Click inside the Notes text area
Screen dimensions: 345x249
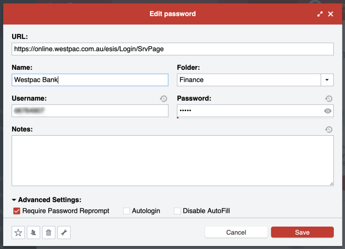[x=173, y=161]
